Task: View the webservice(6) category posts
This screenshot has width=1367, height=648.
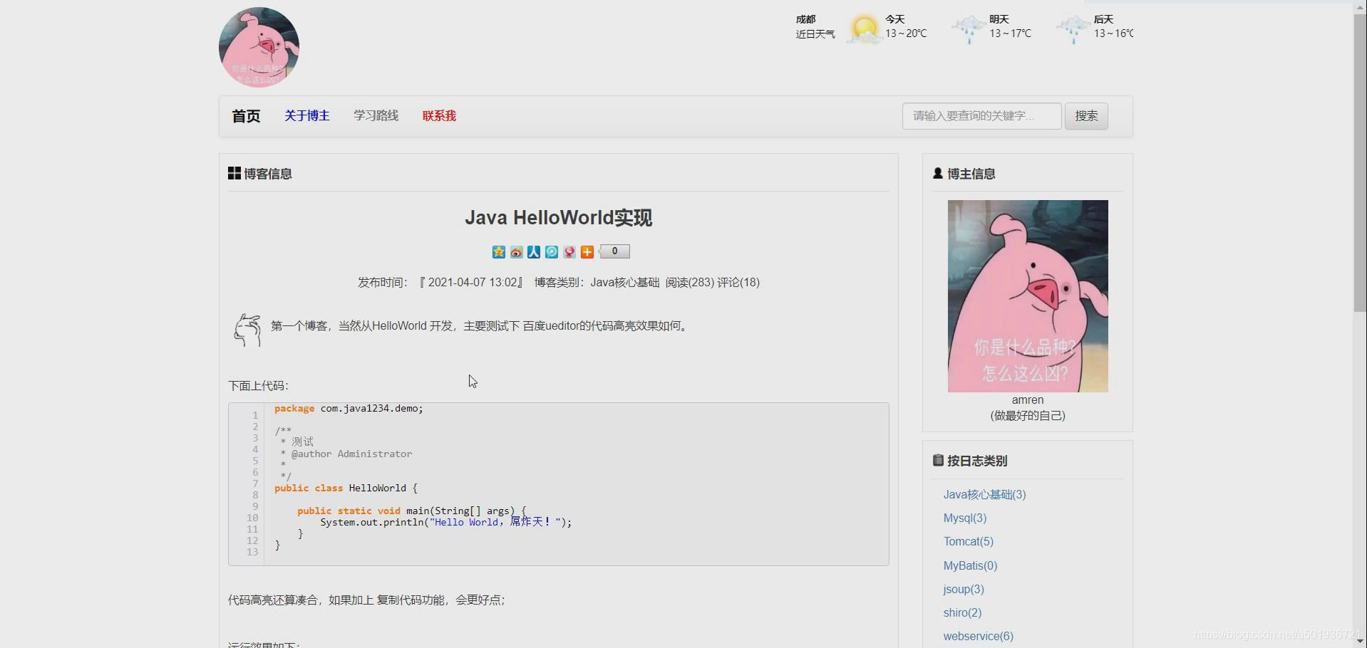Action: click(x=978, y=636)
